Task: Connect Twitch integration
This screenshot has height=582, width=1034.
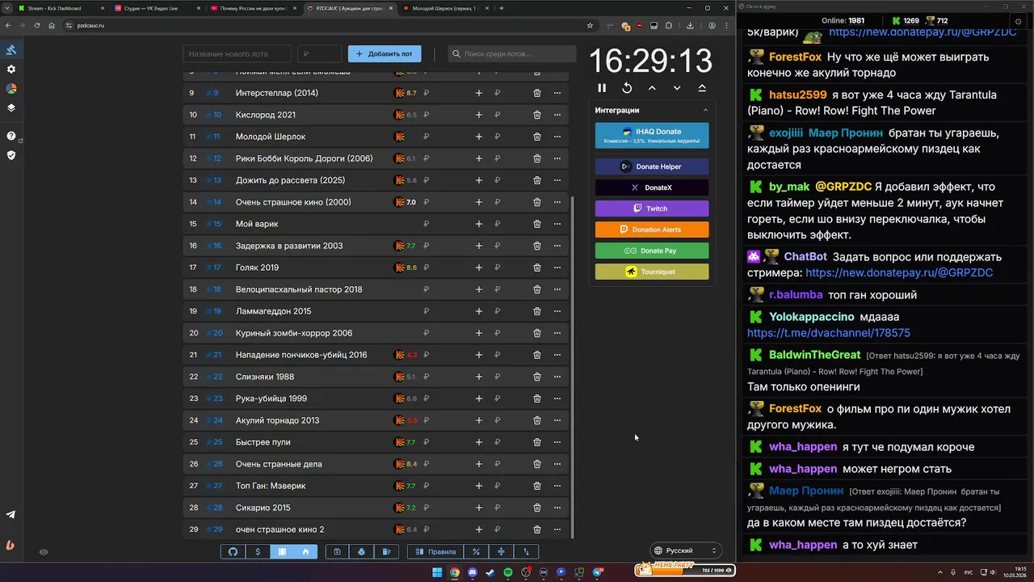Action: click(652, 209)
